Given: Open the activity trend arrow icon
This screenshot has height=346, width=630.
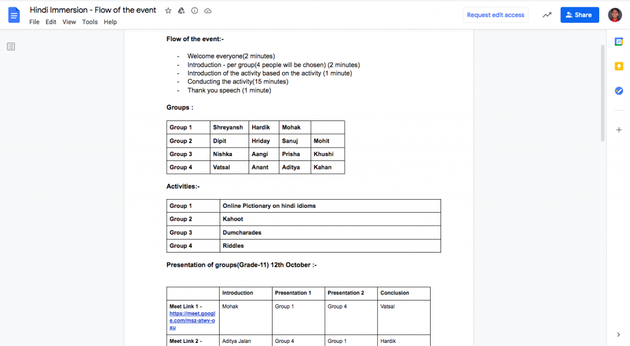Looking at the screenshot, I should click(x=547, y=15).
